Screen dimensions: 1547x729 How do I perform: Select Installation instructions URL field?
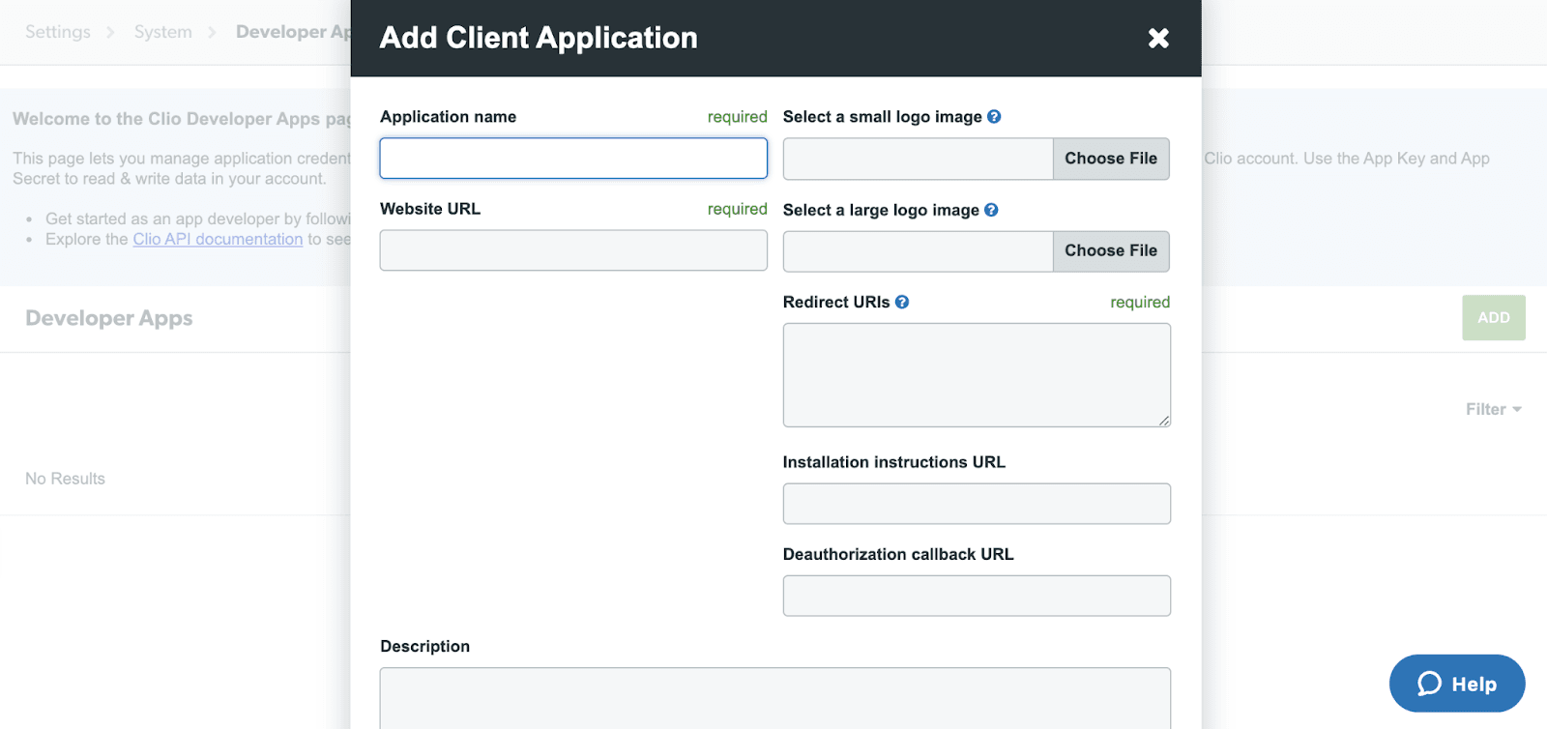click(977, 504)
